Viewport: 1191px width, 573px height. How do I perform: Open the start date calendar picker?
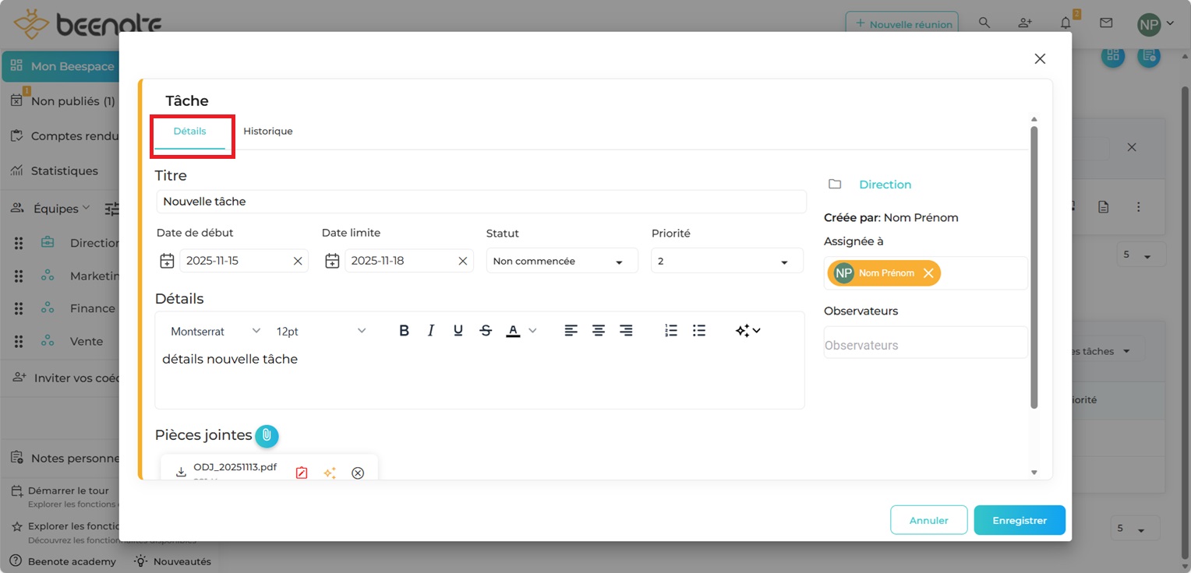click(x=167, y=261)
